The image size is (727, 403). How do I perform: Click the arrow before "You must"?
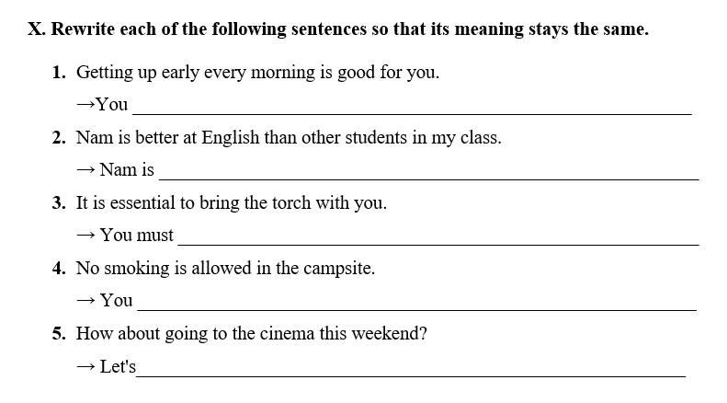point(85,235)
